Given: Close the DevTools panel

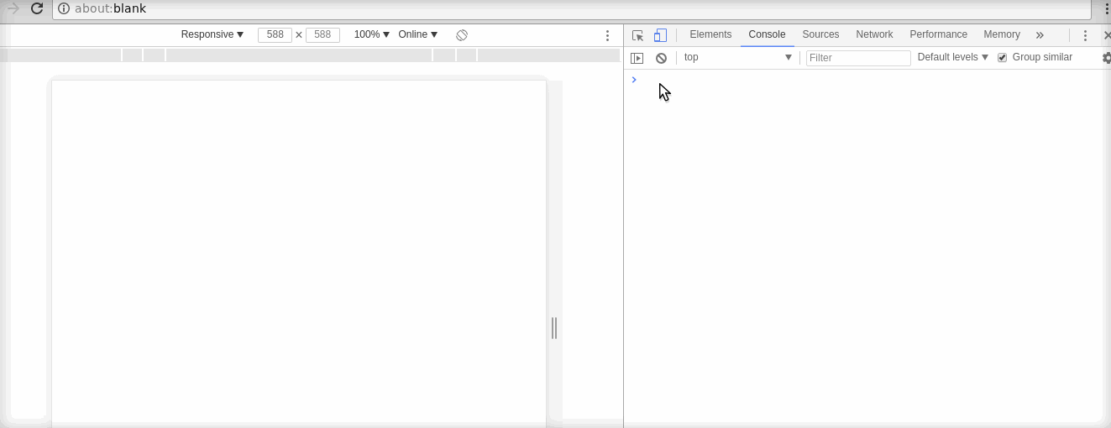Looking at the screenshot, I should click(1106, 35).
